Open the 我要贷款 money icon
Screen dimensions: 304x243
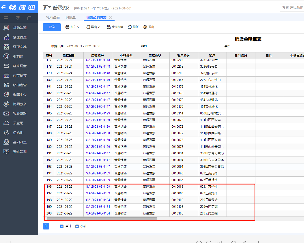coord(6,113)
